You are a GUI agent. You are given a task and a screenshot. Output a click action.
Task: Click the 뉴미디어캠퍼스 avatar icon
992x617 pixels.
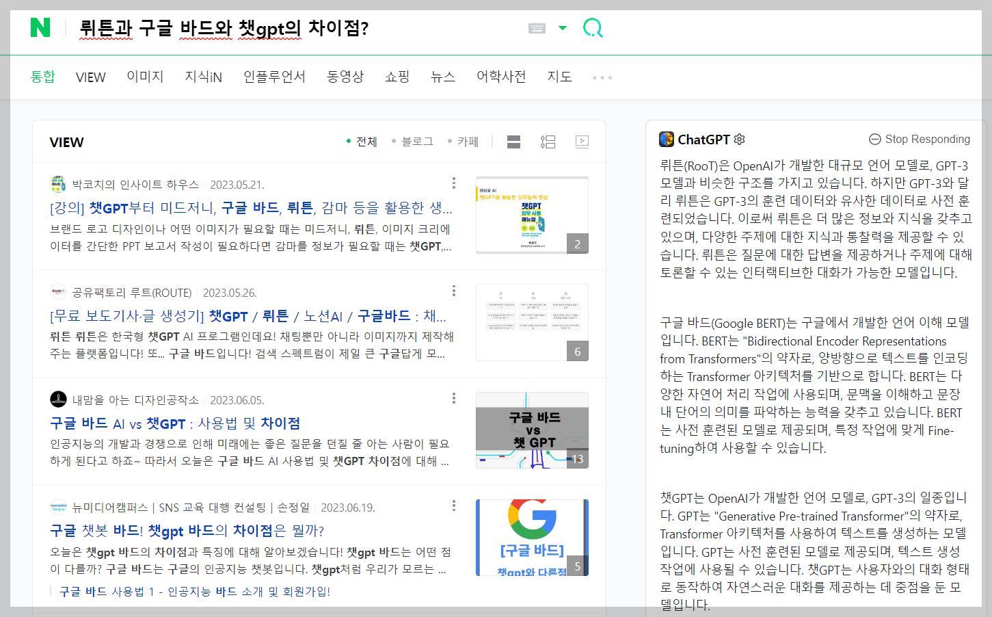click(58, 508)
